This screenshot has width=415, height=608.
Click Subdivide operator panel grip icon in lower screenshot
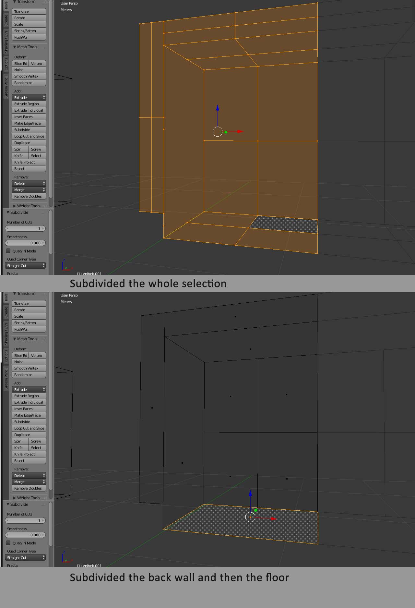(x=43, y=505)
